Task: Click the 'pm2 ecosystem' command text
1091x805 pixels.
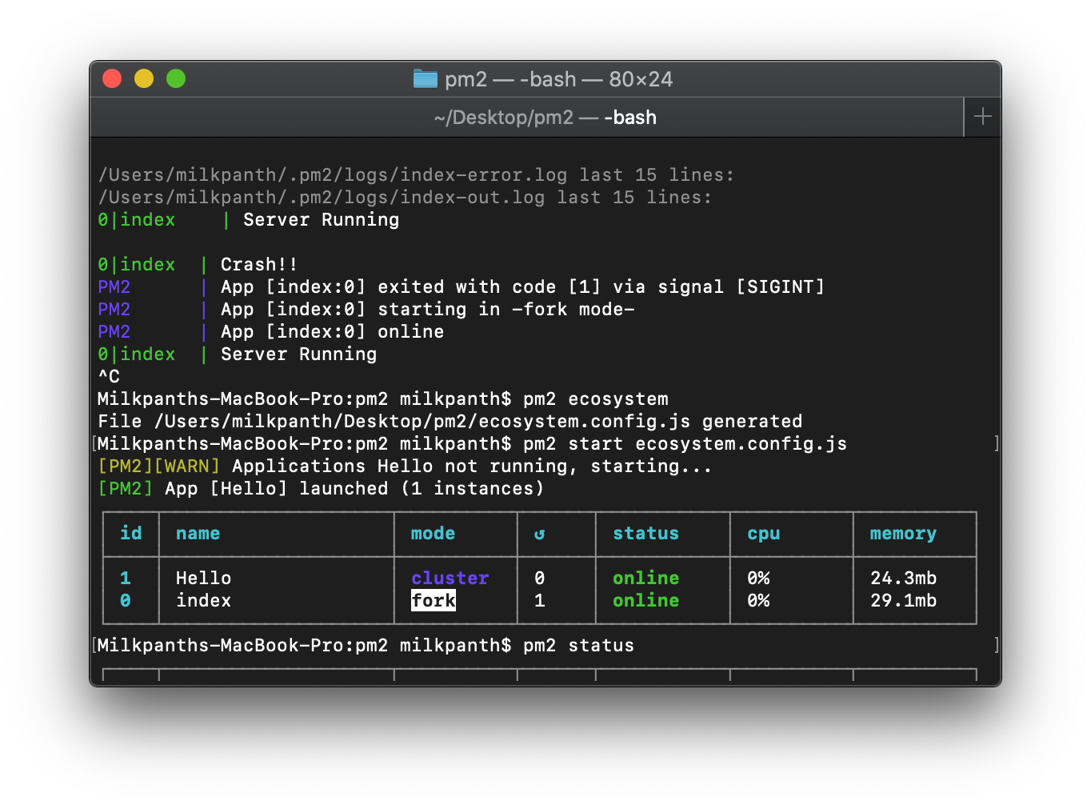Action: tap(596, 398)
